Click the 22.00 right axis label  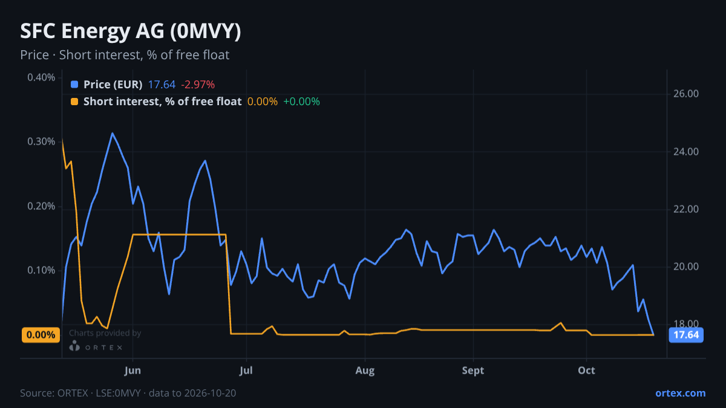[x=686, y=209]
